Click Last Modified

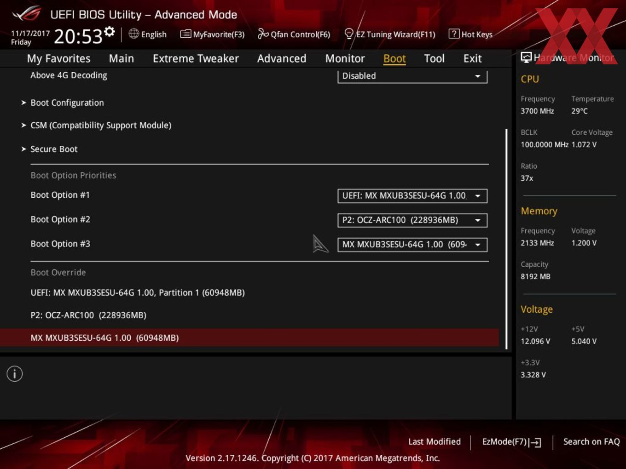tap(435, 441)
